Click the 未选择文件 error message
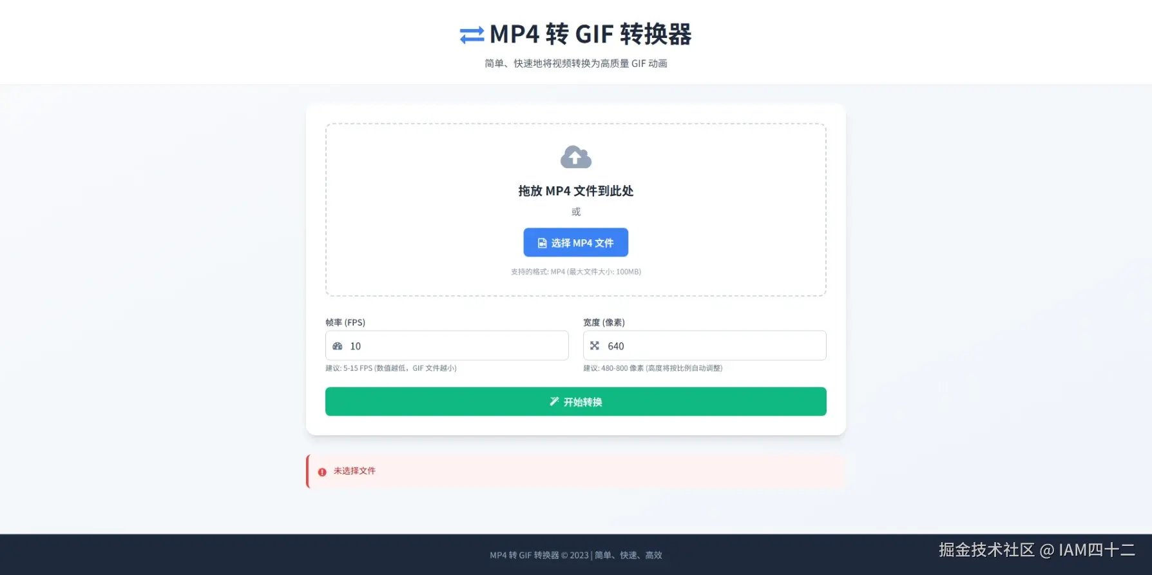 point(354,471)
